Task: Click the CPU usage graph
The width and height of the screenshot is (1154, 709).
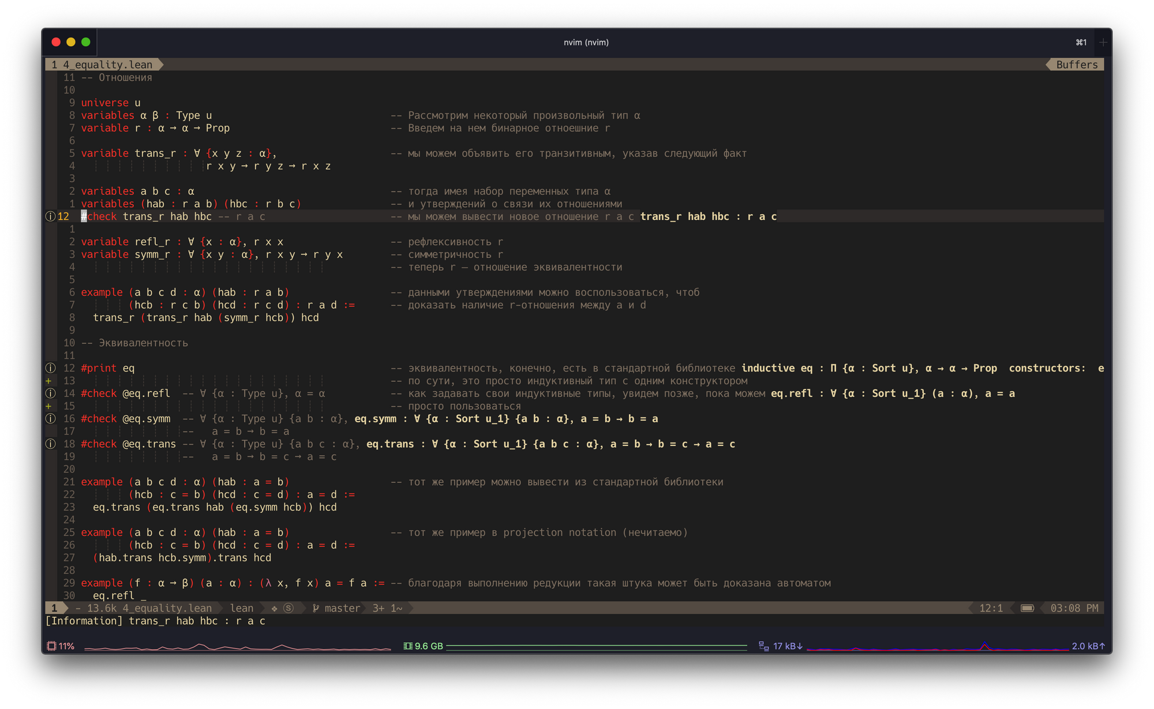Action: (x=238, y=647)
